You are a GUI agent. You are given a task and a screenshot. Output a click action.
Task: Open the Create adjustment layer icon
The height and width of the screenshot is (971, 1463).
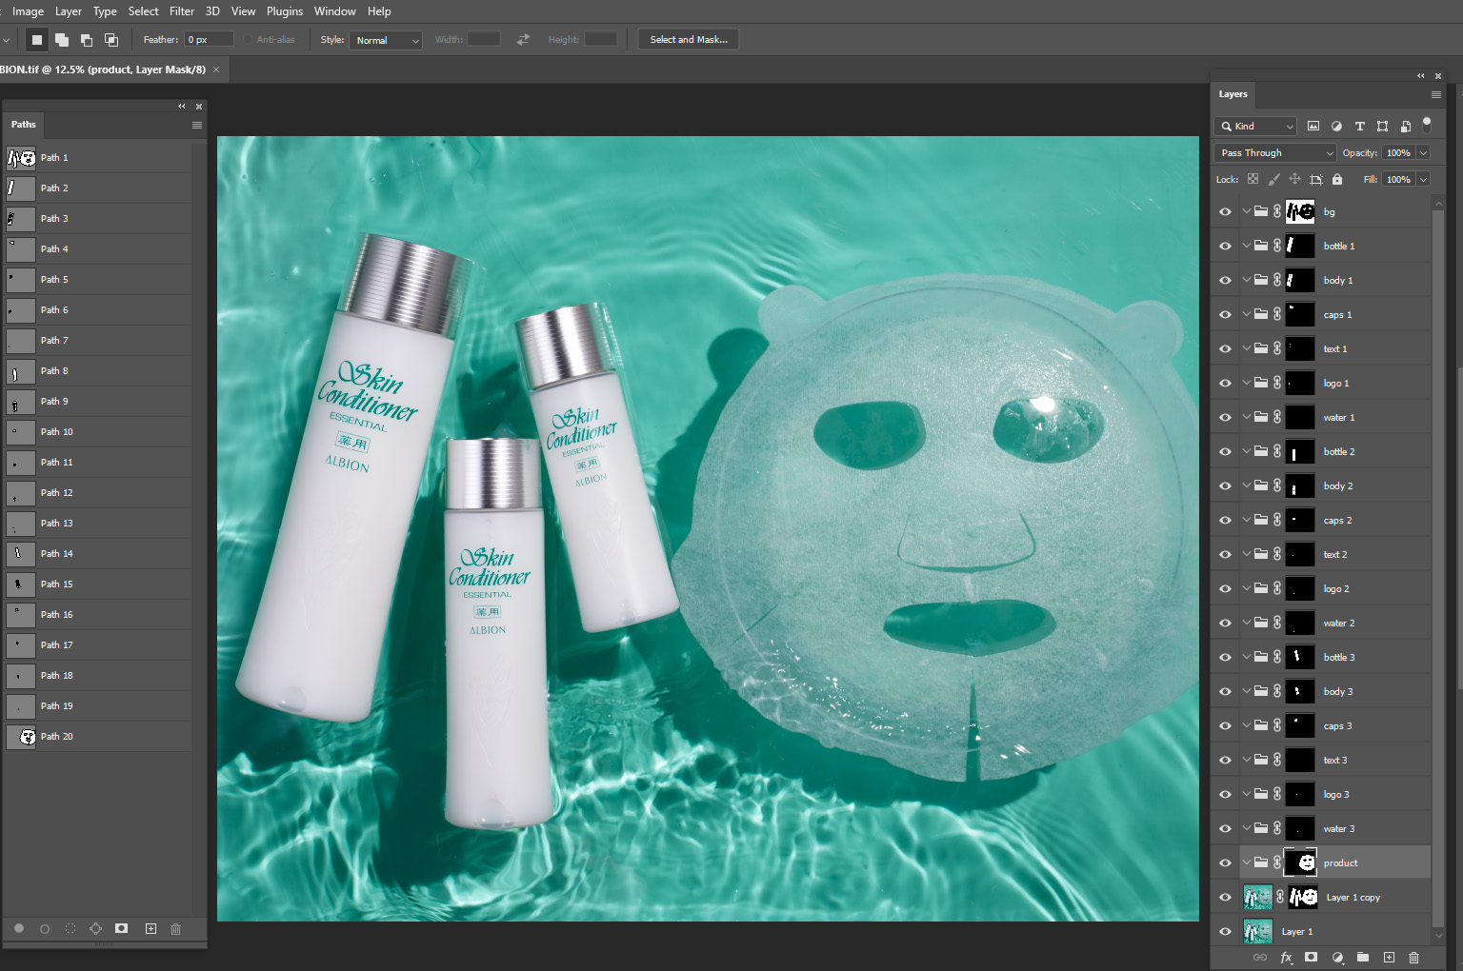pos(1337,957)
